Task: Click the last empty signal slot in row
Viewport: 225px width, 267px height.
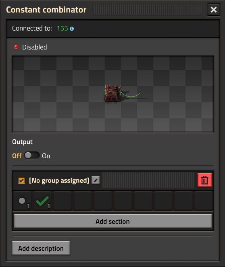Action: coord(203,201)
